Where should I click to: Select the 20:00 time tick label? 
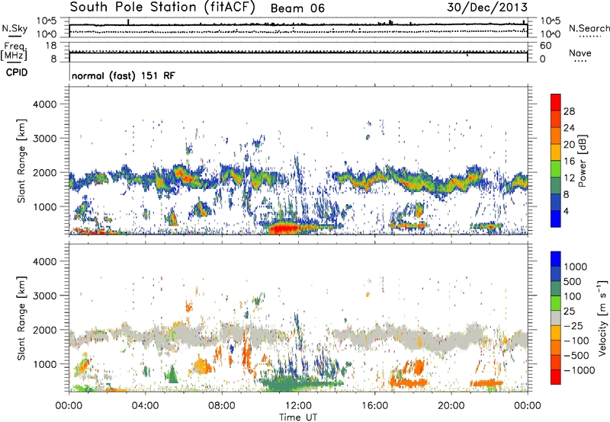(x=451, y=406)
